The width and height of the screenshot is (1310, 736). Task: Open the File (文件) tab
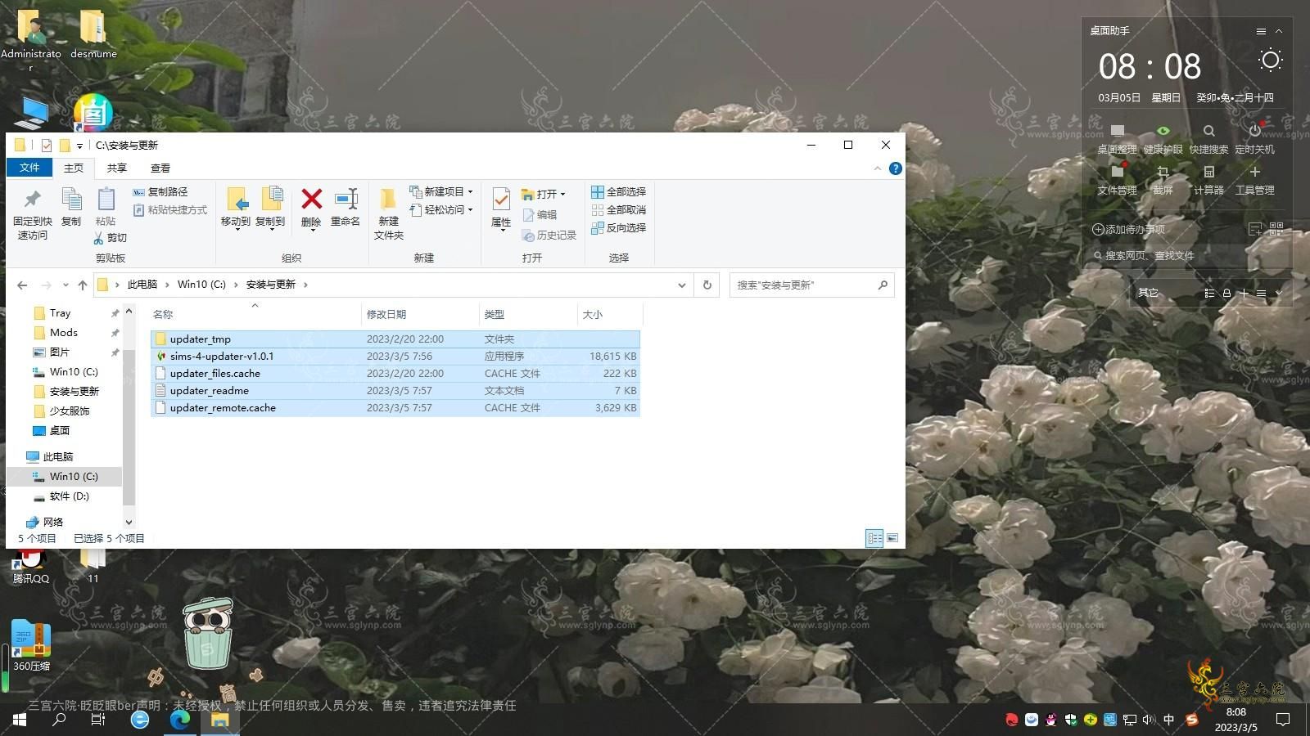click(29, 168)
